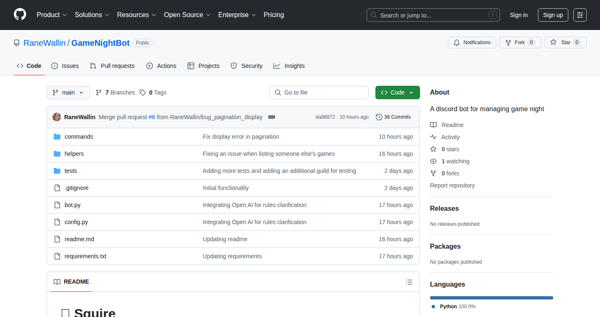The image size is (600, 317).
Task: Open the RaneWallin owner link
Action: (x=45, y=43)
